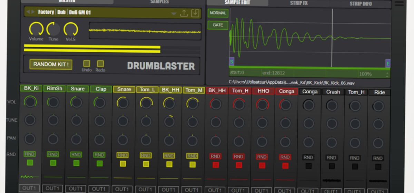Click the export preset upload-arrow icon

click(x=184, y=13)
